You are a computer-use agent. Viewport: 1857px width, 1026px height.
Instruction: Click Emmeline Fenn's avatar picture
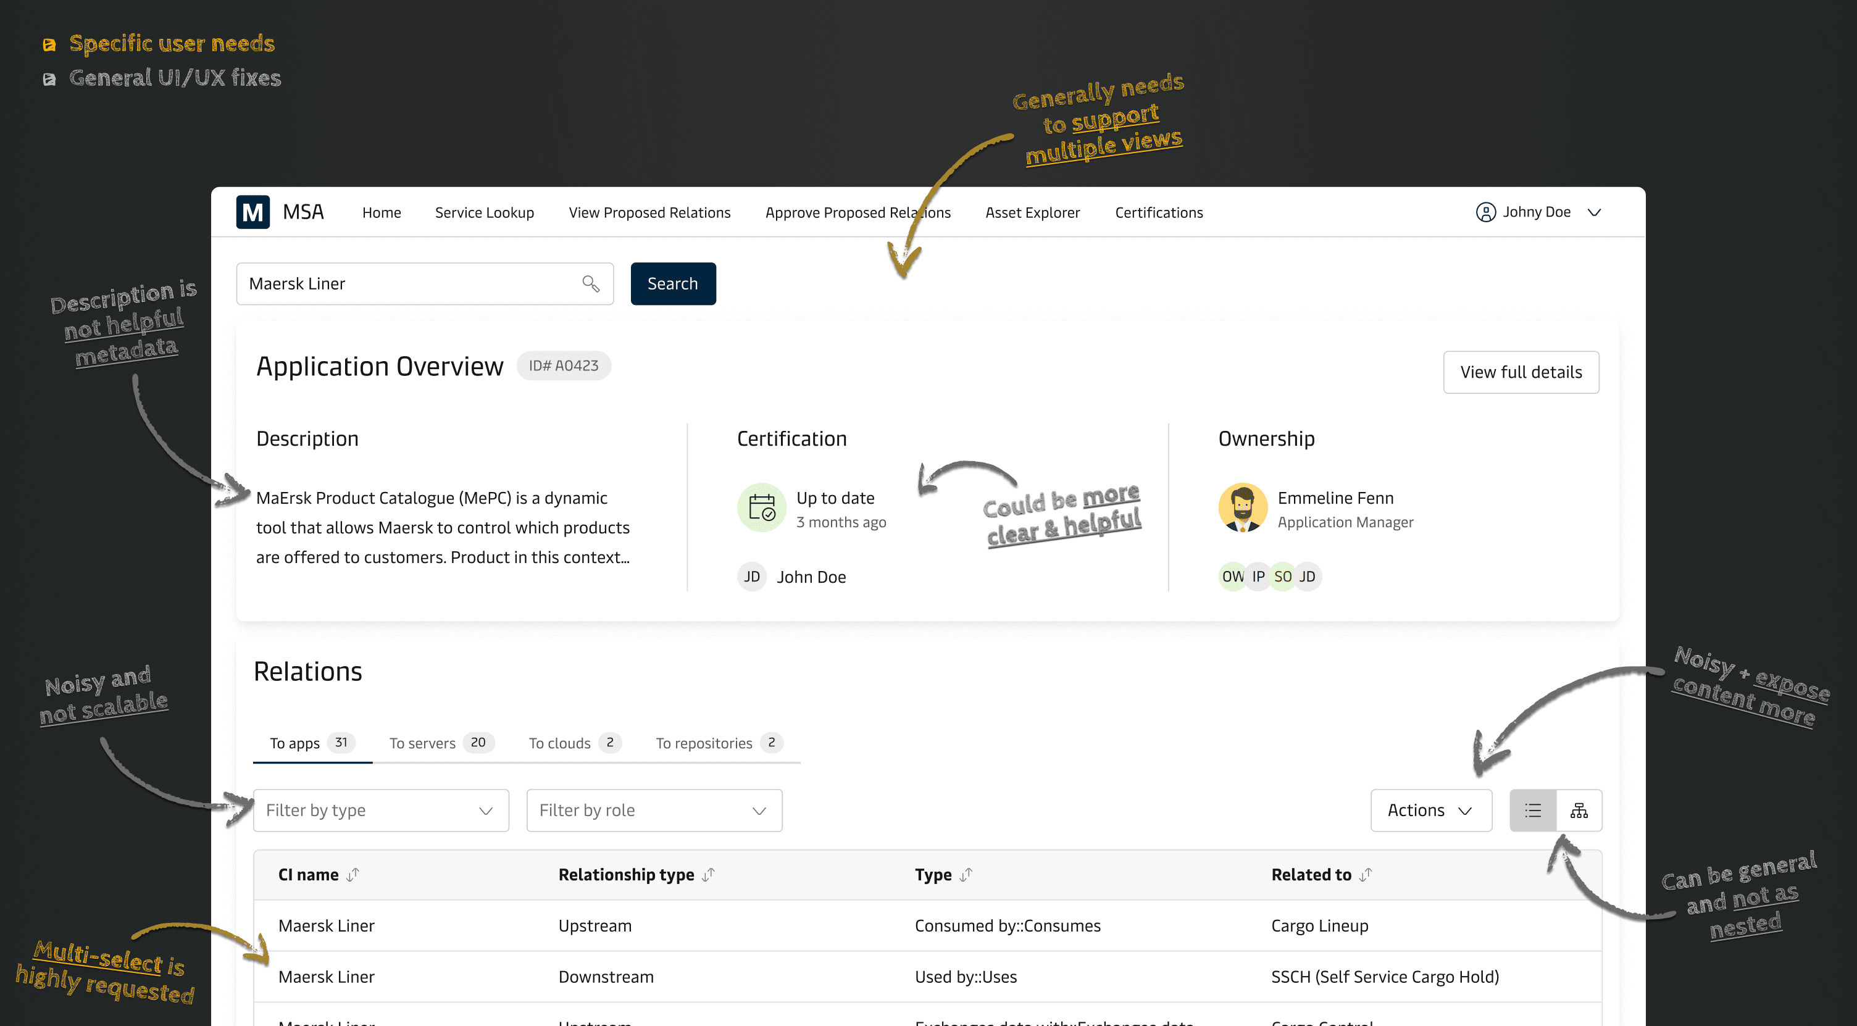pos(1242,507)
